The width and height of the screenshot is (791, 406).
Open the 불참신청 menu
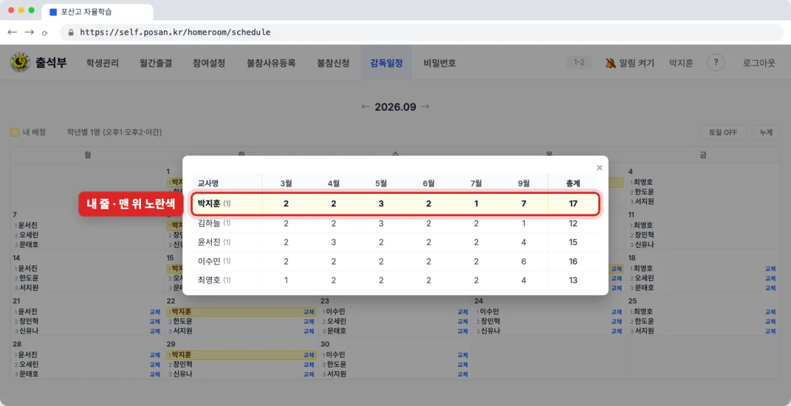tap(333, 62)
